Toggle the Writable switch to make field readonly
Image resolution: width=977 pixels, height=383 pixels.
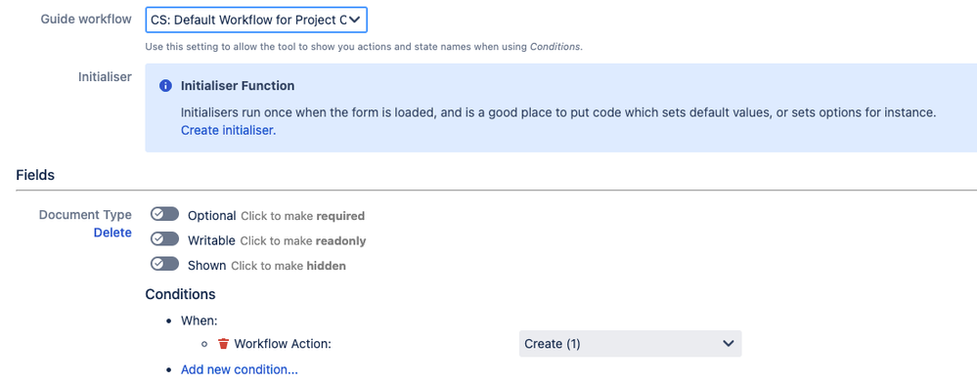point(164,239)
